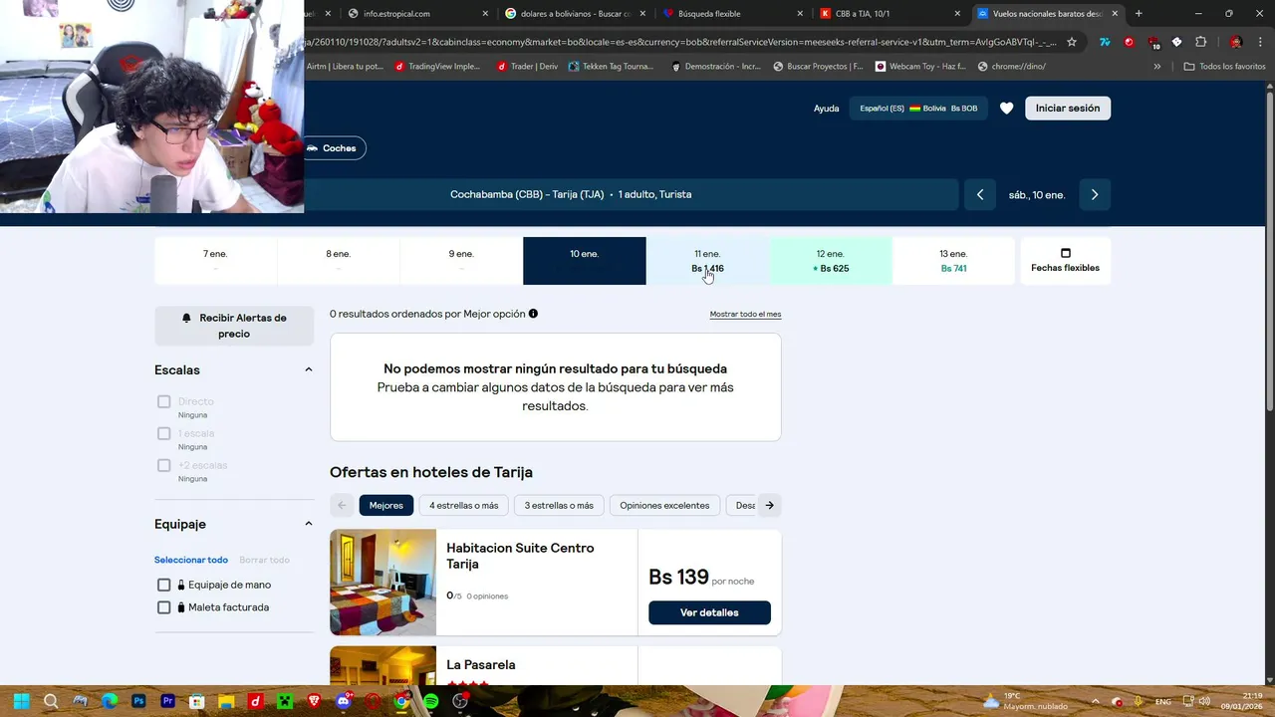Open Brave browser from the taskbar
Viewport: 1275px width, 717px height.
click(x=314, y=701)
